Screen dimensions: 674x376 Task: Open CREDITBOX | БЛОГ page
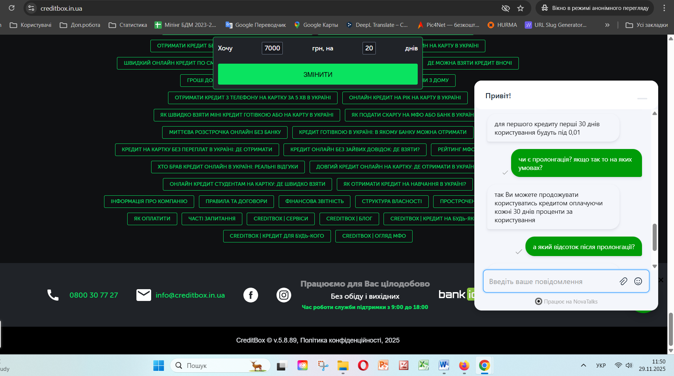(349, 219)
